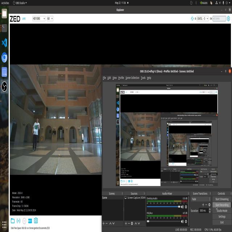The image size is (232, 232).
Task: Open the OBS File menu
Action: click(x=104, y=78)
